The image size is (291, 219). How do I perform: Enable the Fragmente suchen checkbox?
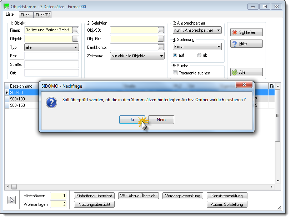click(175, 73)
